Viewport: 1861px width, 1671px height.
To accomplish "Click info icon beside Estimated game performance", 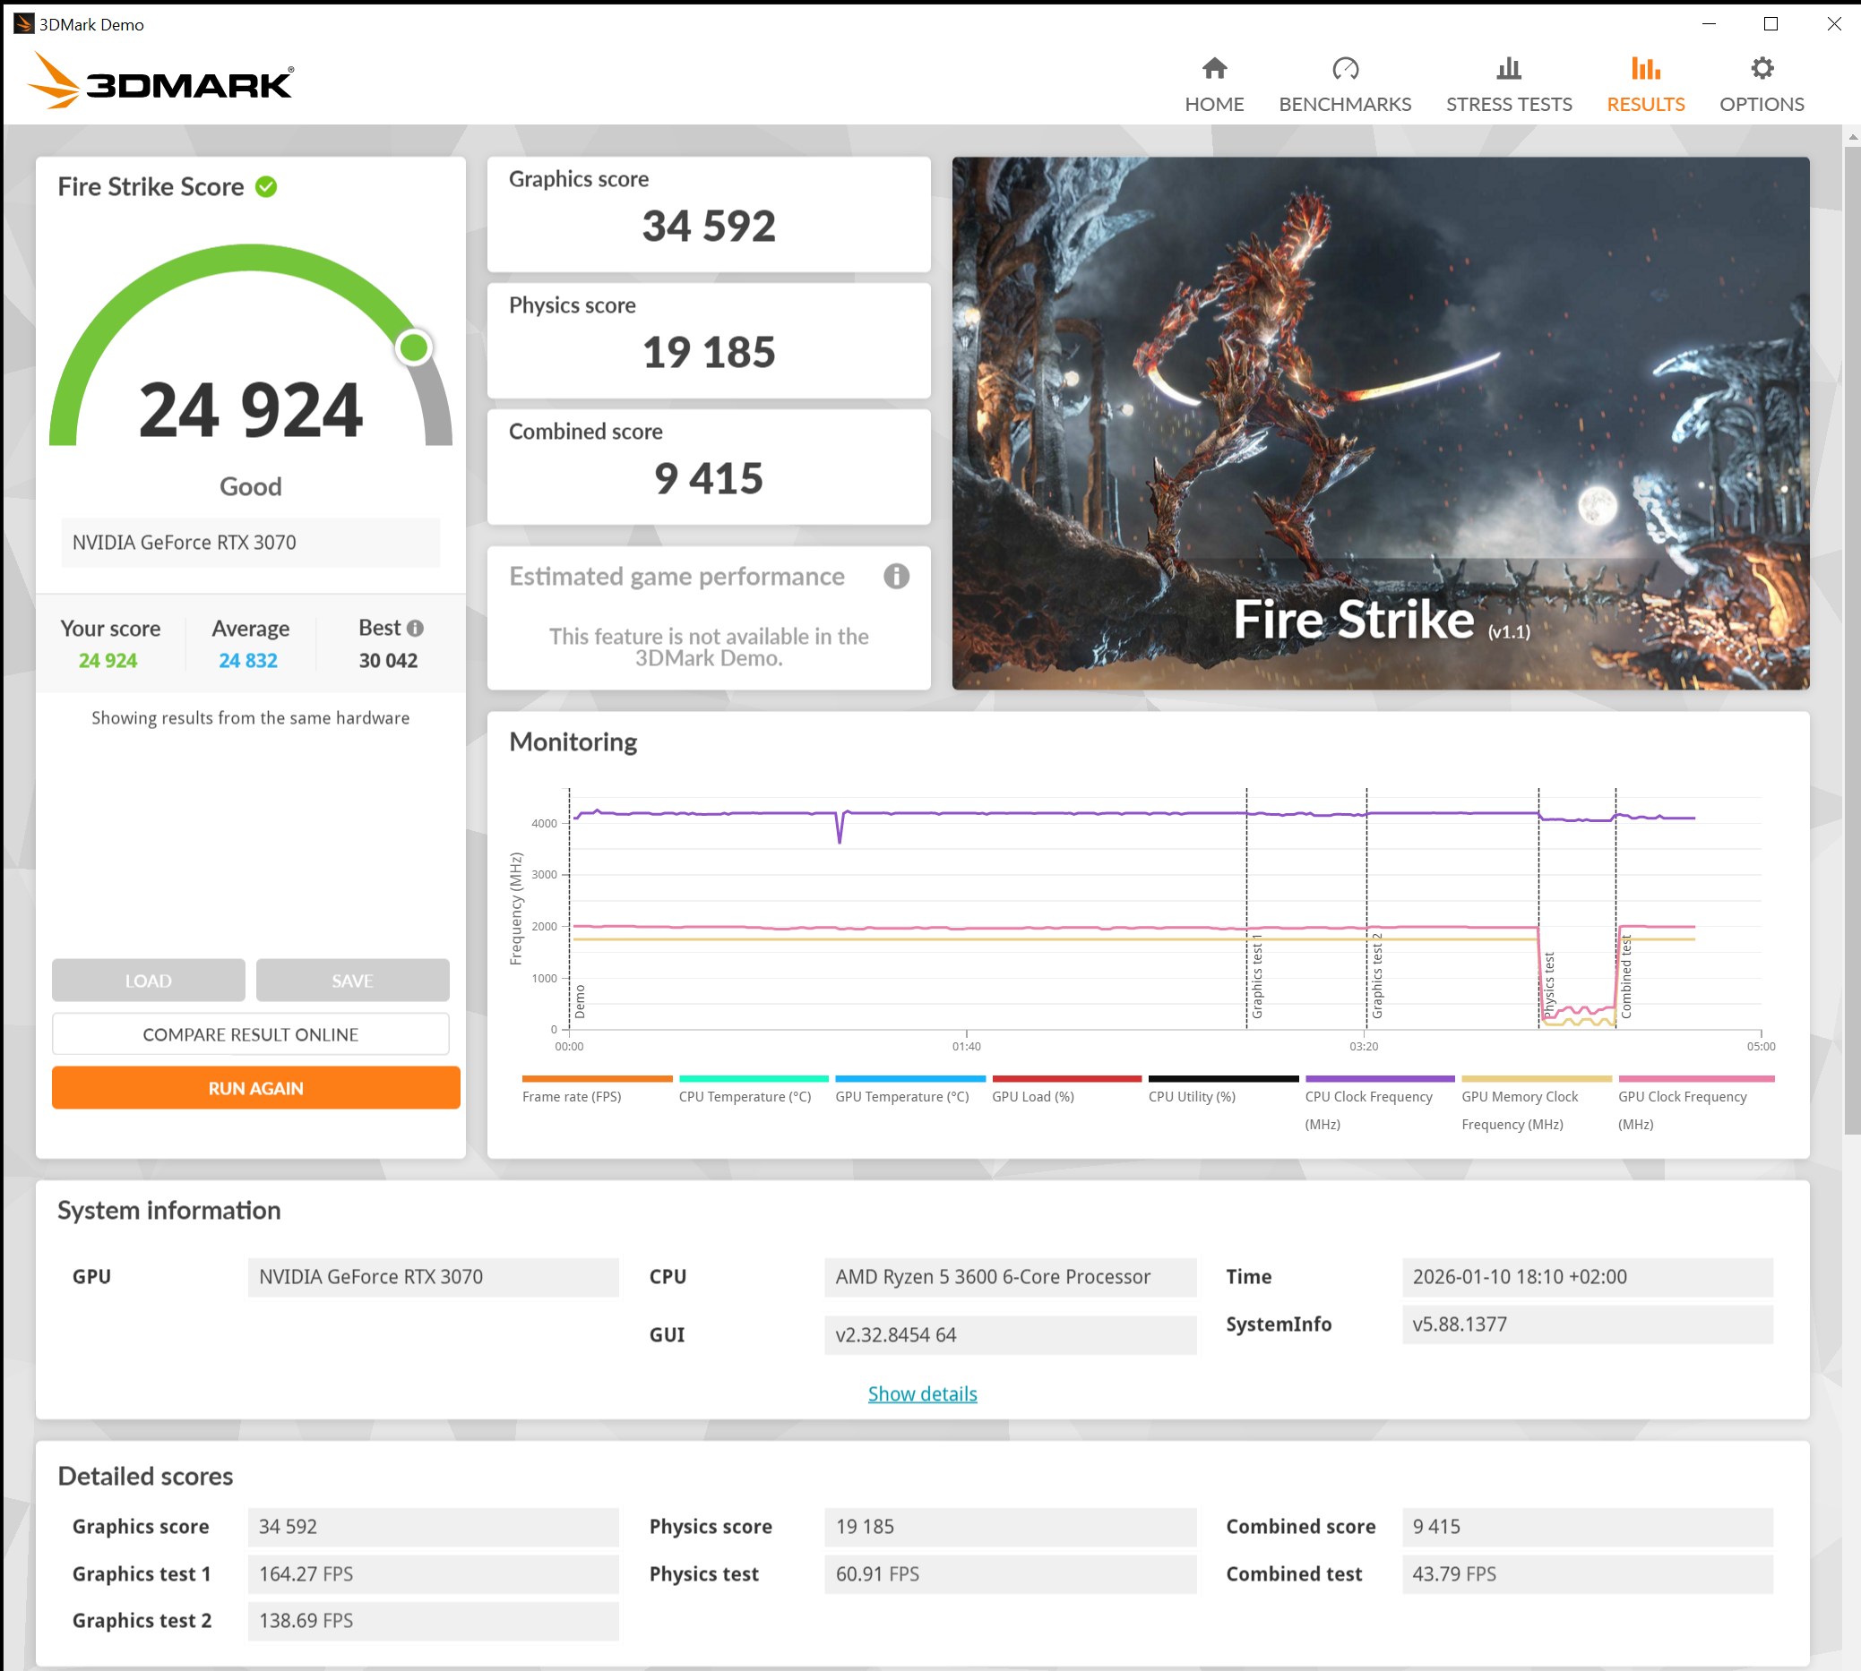I will click(896, 577).
